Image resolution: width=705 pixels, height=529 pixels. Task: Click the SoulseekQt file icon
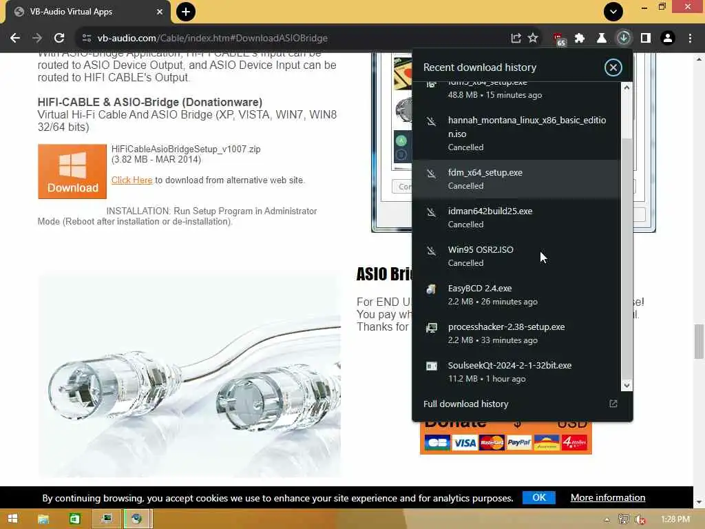point(431,366)
